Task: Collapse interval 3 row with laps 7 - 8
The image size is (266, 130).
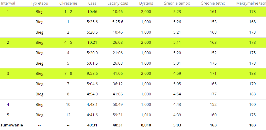Action: click(x=133, y=74)
